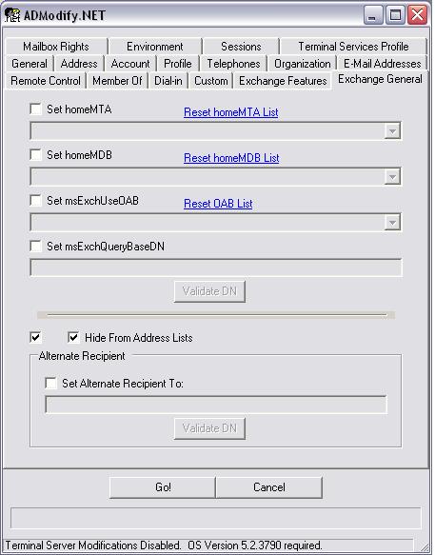Viewport: 435px width, 555px height.
Task: Expand the homeMTA dropdown list
Action: coord(392,131)
